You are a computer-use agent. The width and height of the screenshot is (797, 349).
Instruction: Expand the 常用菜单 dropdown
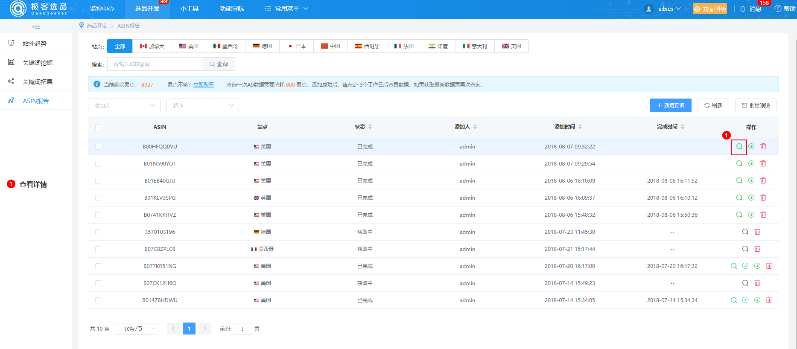[286, 9]
